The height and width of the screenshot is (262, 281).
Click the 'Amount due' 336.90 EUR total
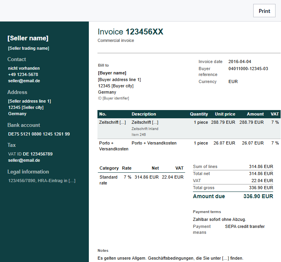258,196
